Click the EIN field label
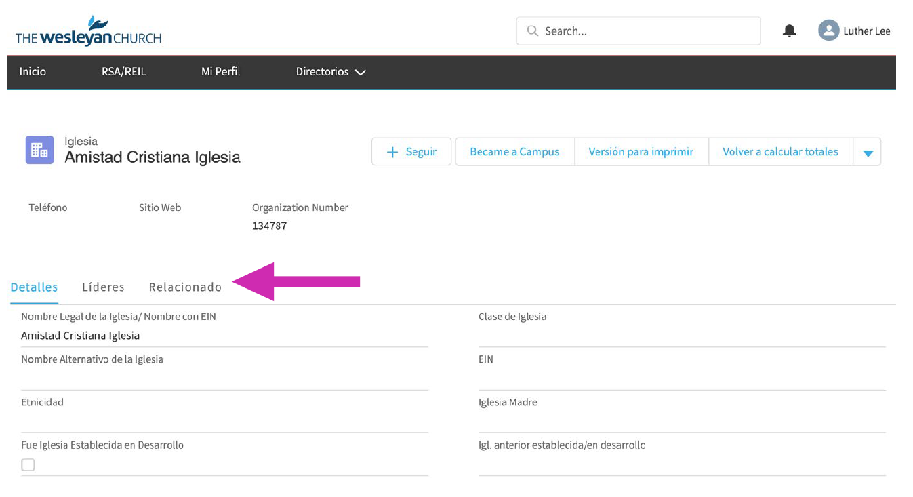The height and width of the screenshot is (497, 913). [486, 359]
